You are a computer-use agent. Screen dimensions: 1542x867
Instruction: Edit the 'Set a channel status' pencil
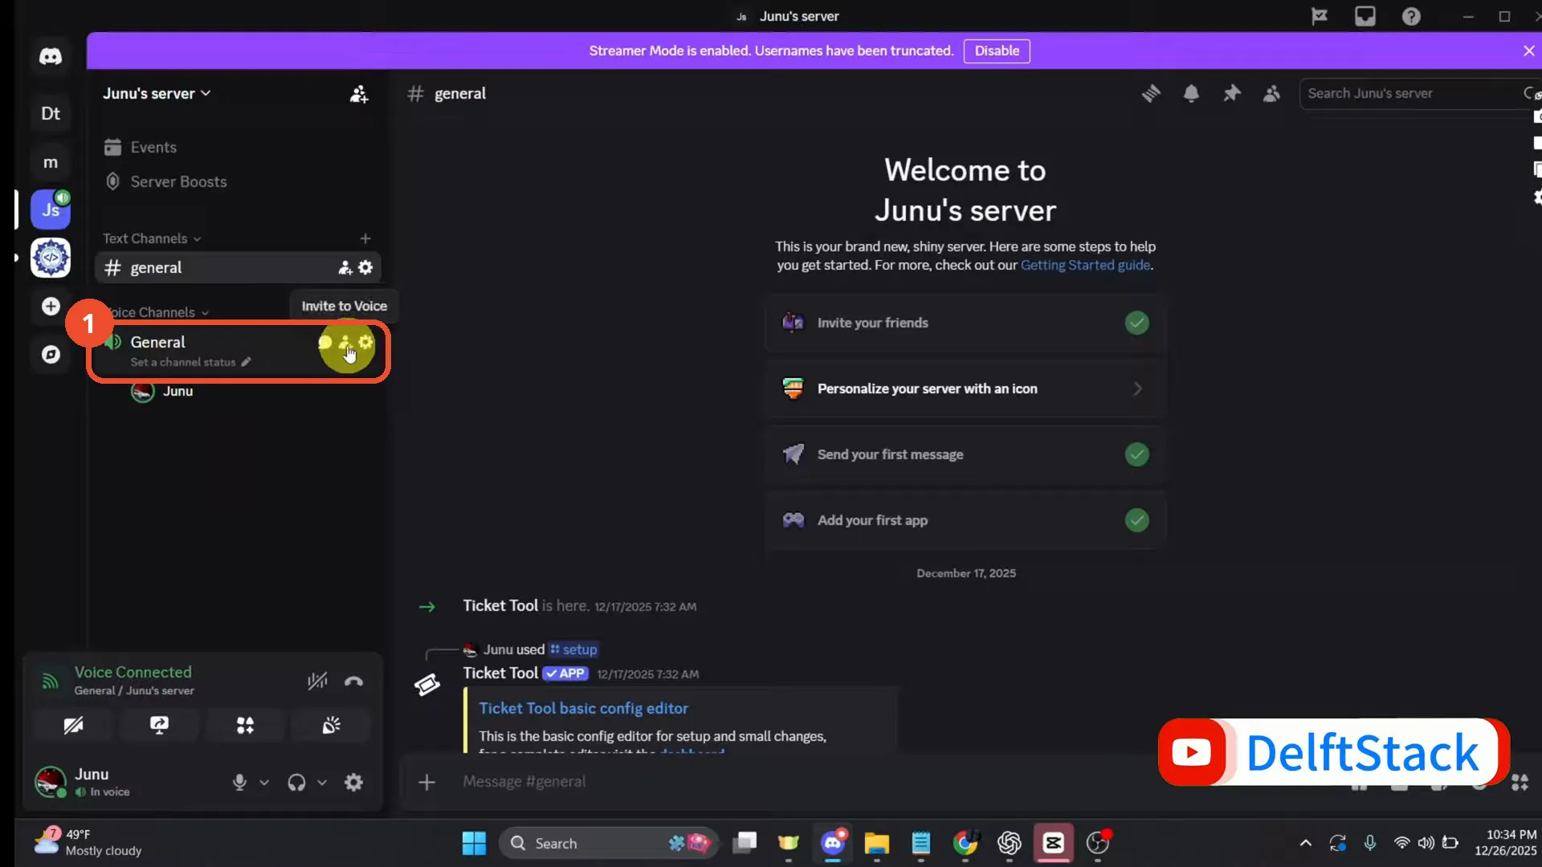pyautogui.click(x=247, y=362)
